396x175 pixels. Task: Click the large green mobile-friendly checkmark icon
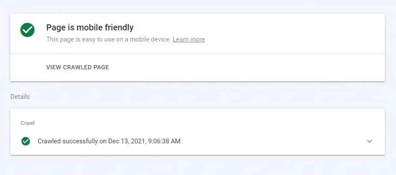(27, 30)
